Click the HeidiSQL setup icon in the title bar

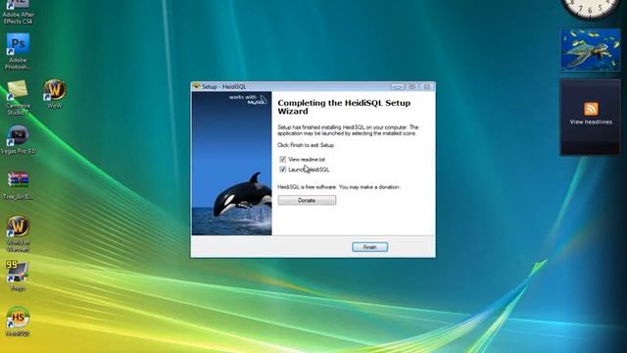tap(196, 86)
